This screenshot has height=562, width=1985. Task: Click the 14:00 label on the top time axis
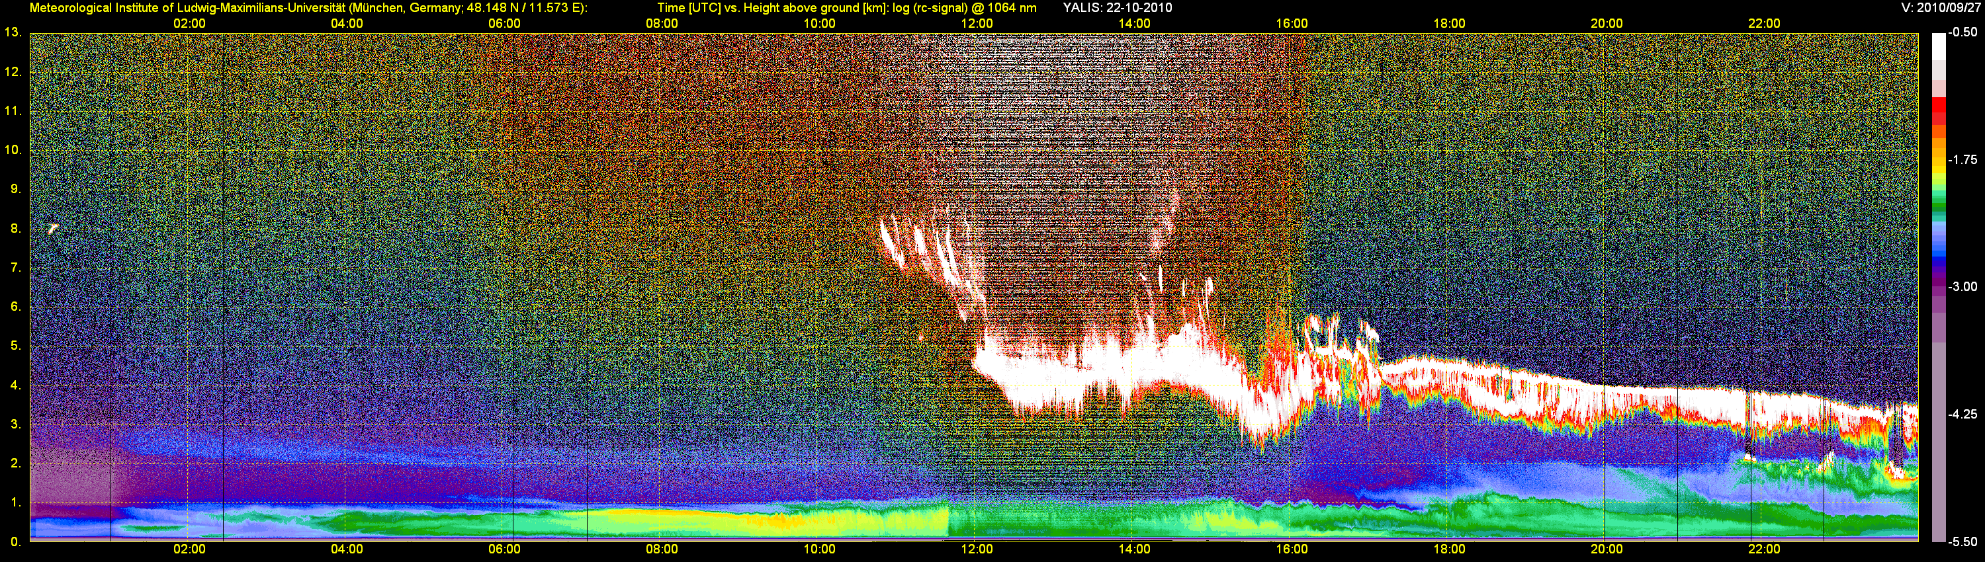pyautogui.click(x=1134, y=23)
